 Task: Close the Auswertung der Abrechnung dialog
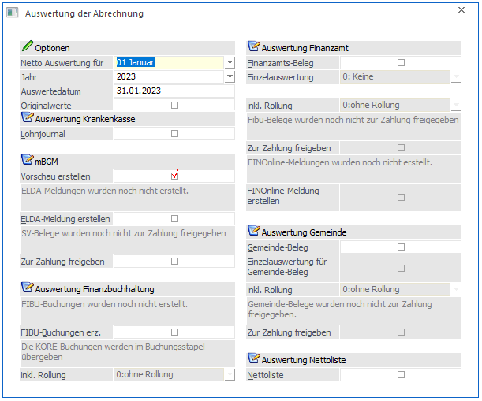pyautogui.click(x=461, y=11)
